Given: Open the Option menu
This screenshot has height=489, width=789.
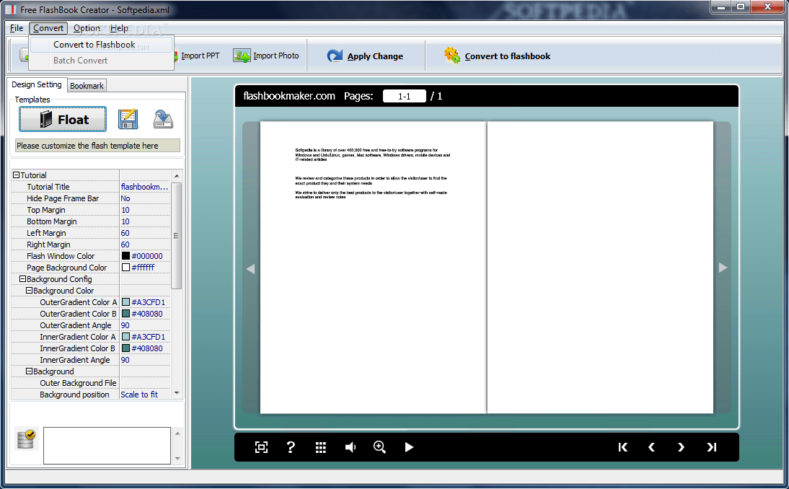Looking at the screenshot, I should tap(87, 28).
